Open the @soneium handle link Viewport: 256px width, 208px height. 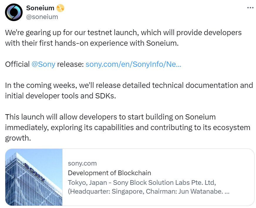click(x=42, y=17)
